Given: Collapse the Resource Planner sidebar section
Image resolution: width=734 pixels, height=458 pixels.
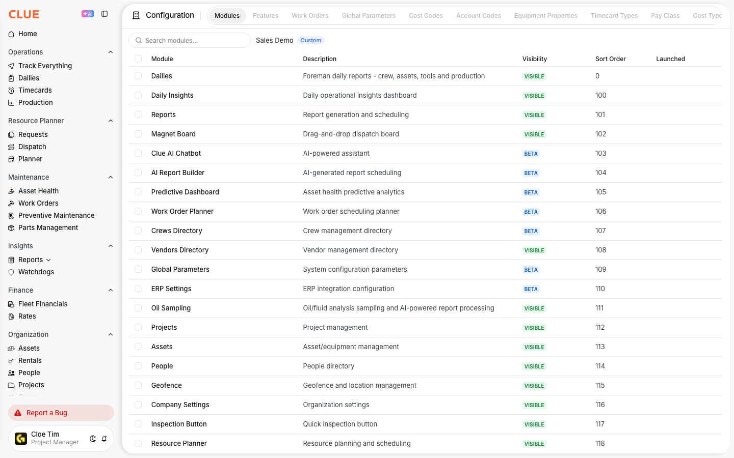Looking at the screenshot, I should (x=111, y=121).
